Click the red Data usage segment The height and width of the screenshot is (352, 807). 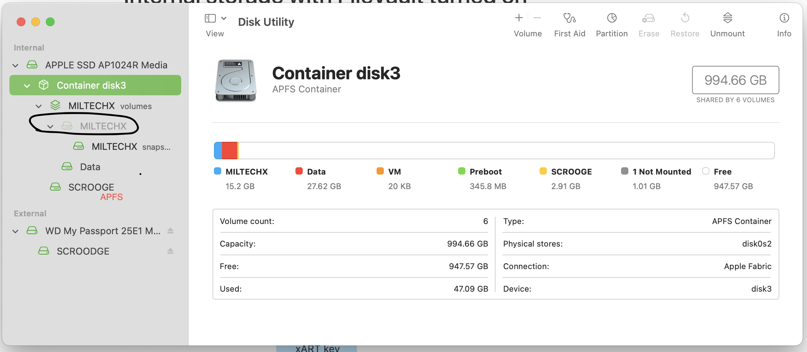230,151
